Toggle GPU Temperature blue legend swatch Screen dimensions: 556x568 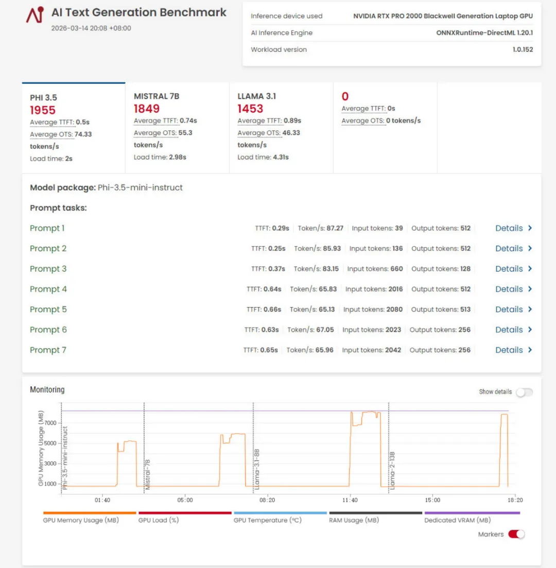click(x=280, y=513)
